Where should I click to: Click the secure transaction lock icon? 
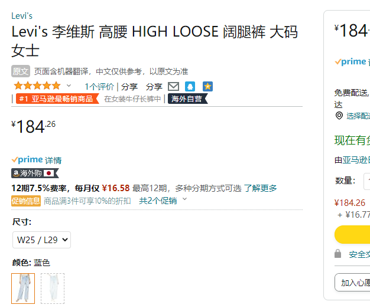point(338,254)
